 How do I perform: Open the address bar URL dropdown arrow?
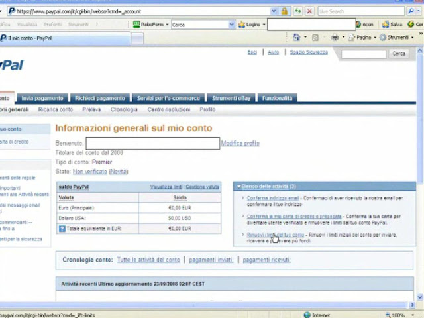tap(274, 11)
